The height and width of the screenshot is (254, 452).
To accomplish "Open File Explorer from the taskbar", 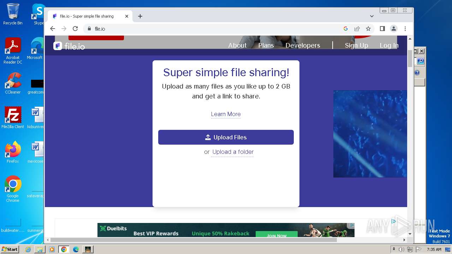I will coord(40,249).
